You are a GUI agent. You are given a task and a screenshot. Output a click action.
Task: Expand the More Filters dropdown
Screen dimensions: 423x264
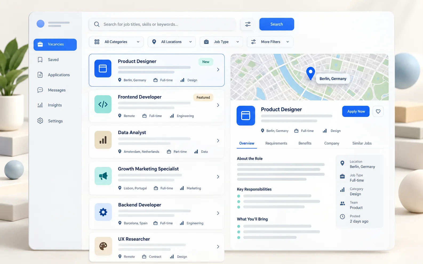pos(270,42)
